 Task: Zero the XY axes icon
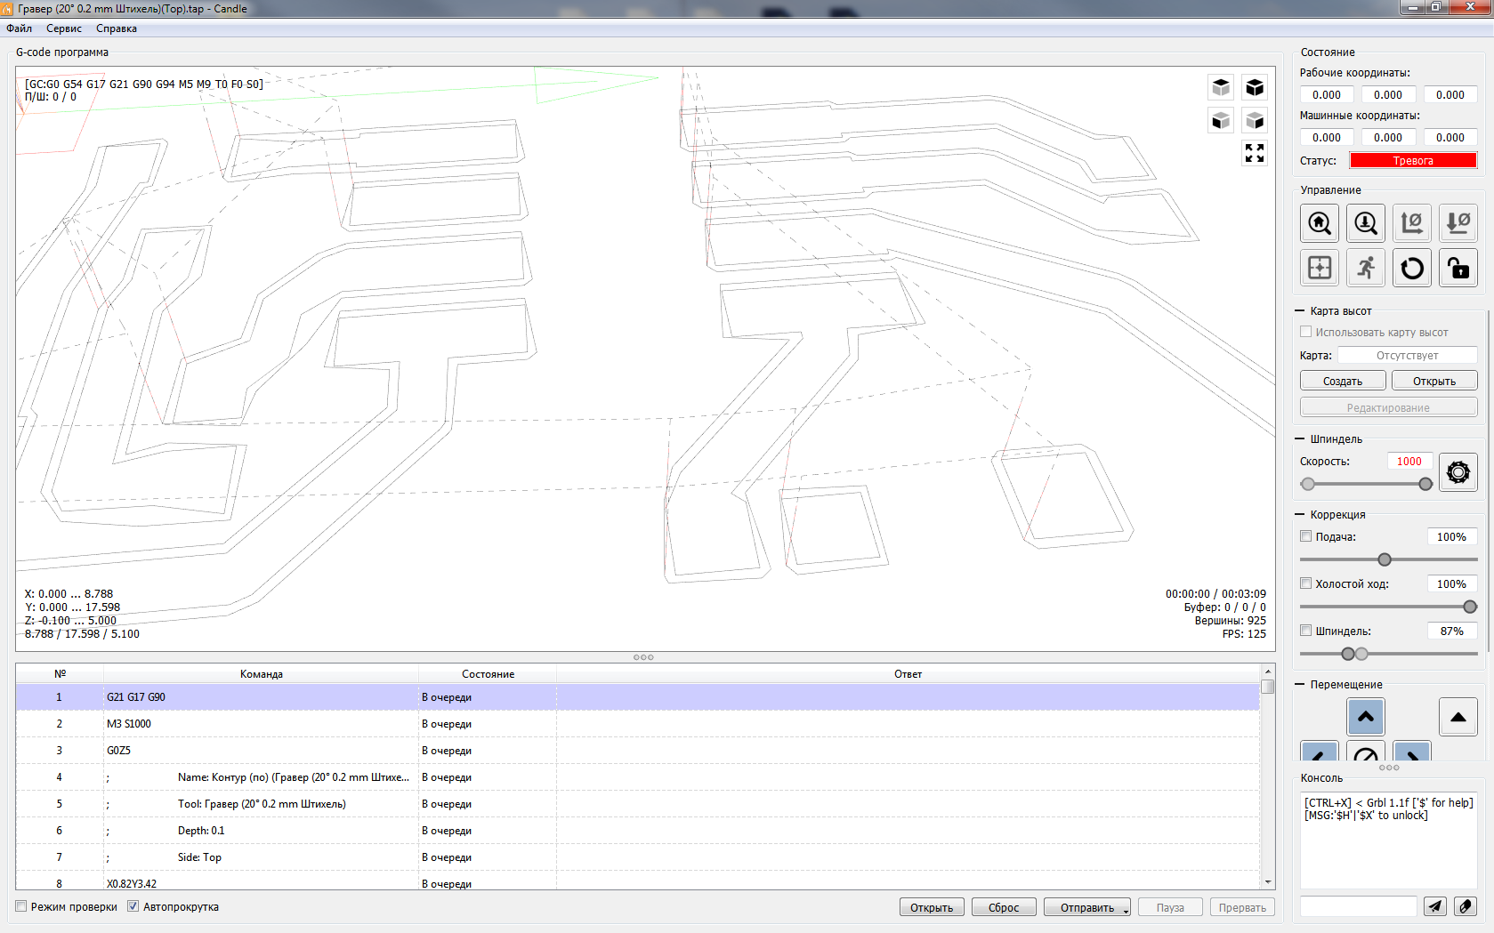pyautogui.click(x=1412, y=222)
